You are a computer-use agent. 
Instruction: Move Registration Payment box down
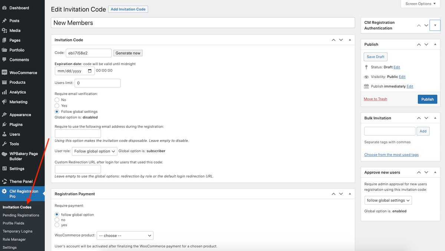341,194
